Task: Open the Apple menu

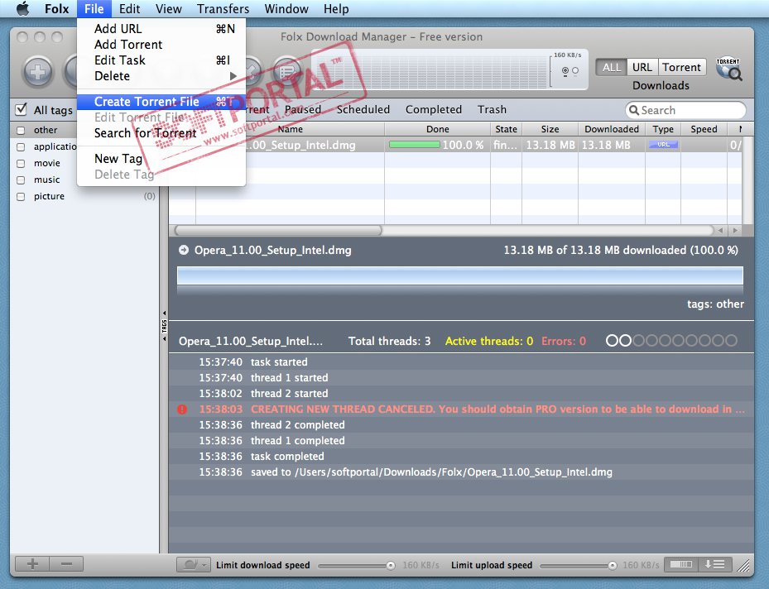Action: [x=22, y=9]
